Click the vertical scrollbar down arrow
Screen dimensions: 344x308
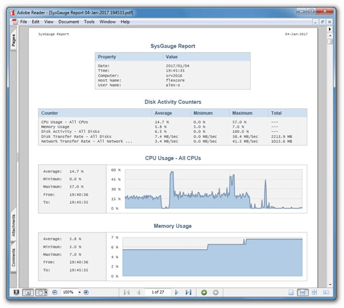click(330, 285)
